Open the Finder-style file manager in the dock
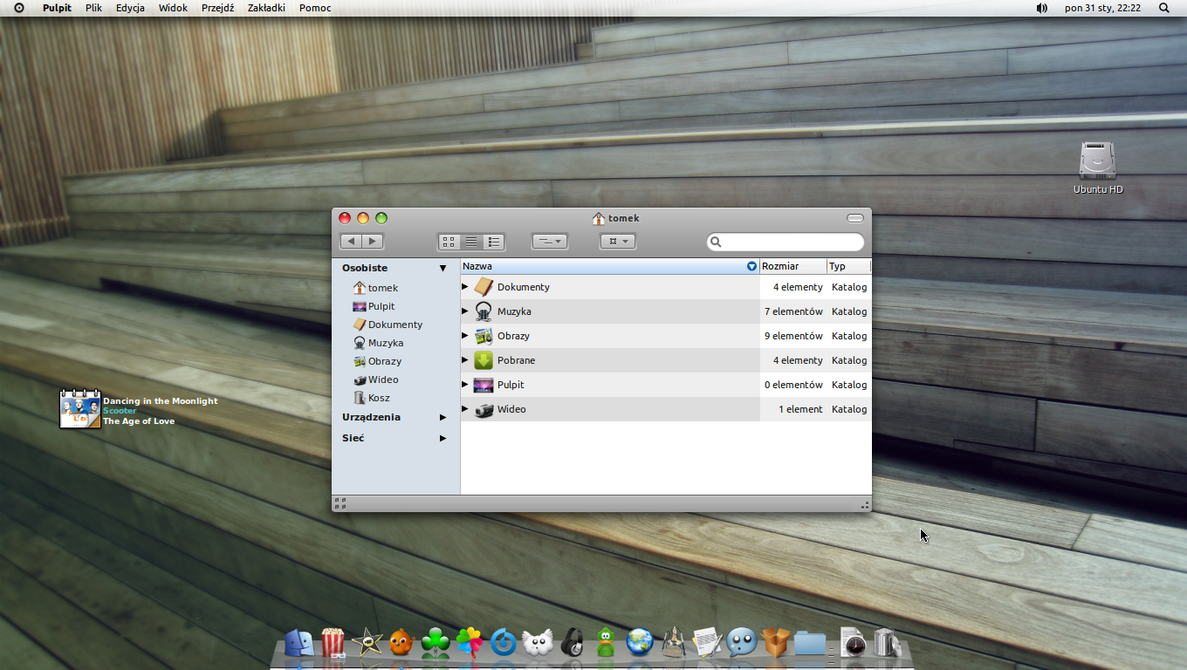The height and width of the screenshot is (670, 1187). point(299,642)
